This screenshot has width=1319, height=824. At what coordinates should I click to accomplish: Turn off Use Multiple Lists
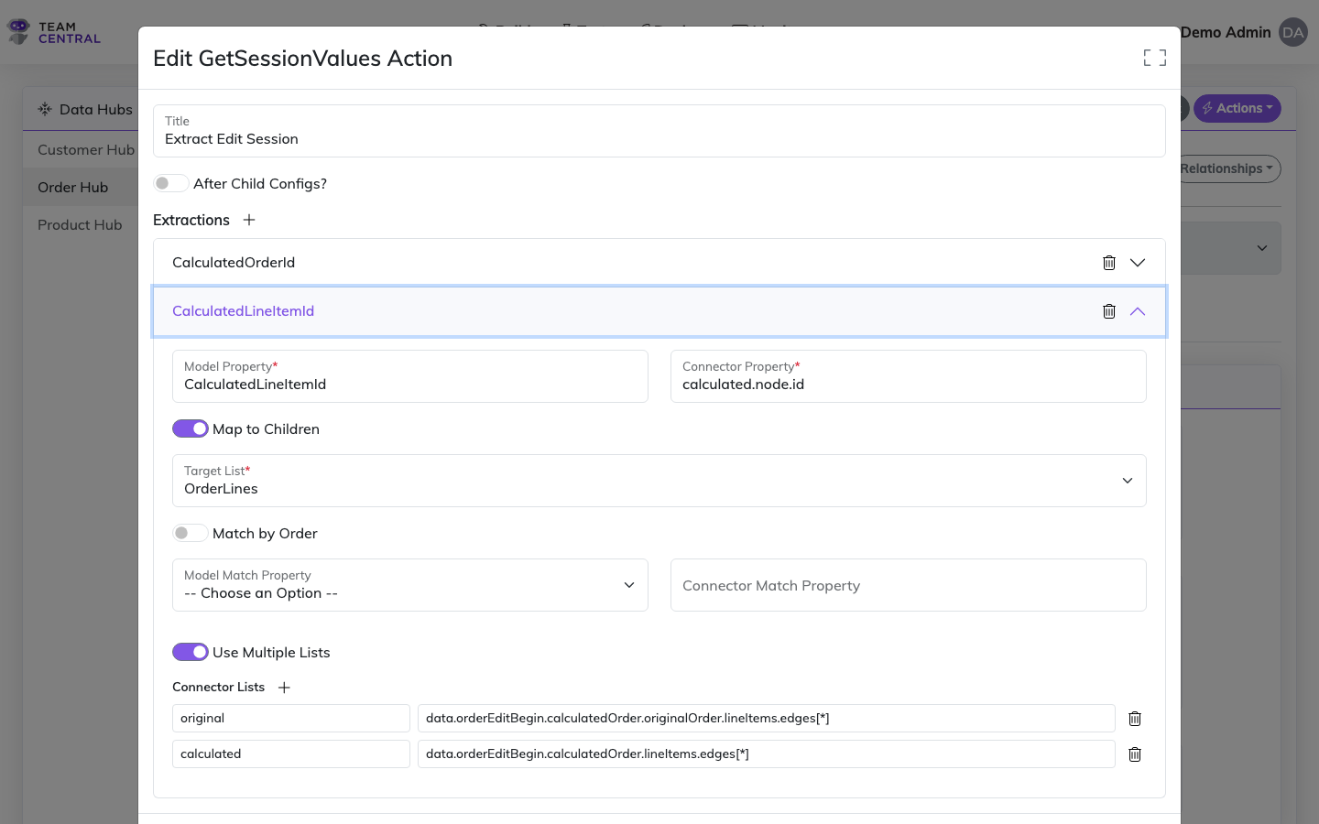pyautogui.click(x=190, y=652)
